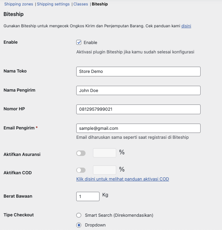
Task: Click the Berat Bawaan weight field
Action: (88, 196)
